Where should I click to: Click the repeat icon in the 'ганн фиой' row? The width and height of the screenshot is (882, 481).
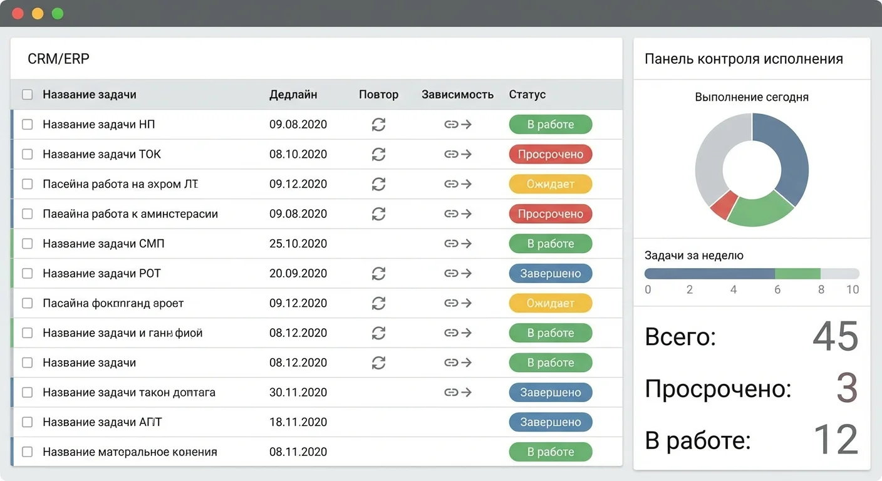[378, 333]
